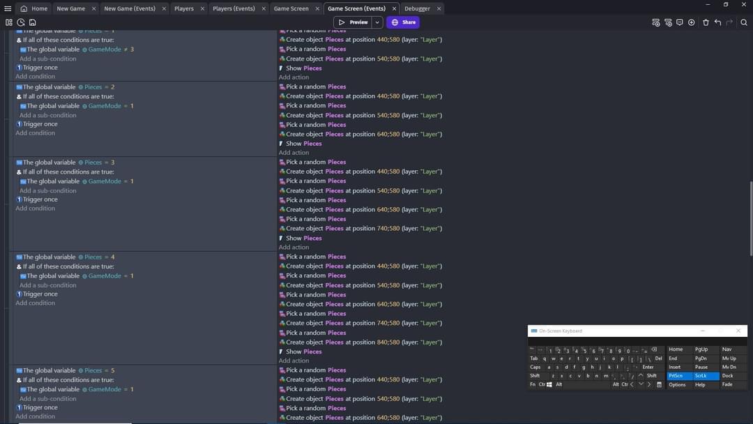Toggle the ScrLk key
This screenshot has width=753, height=424.
tap(700, 375)
